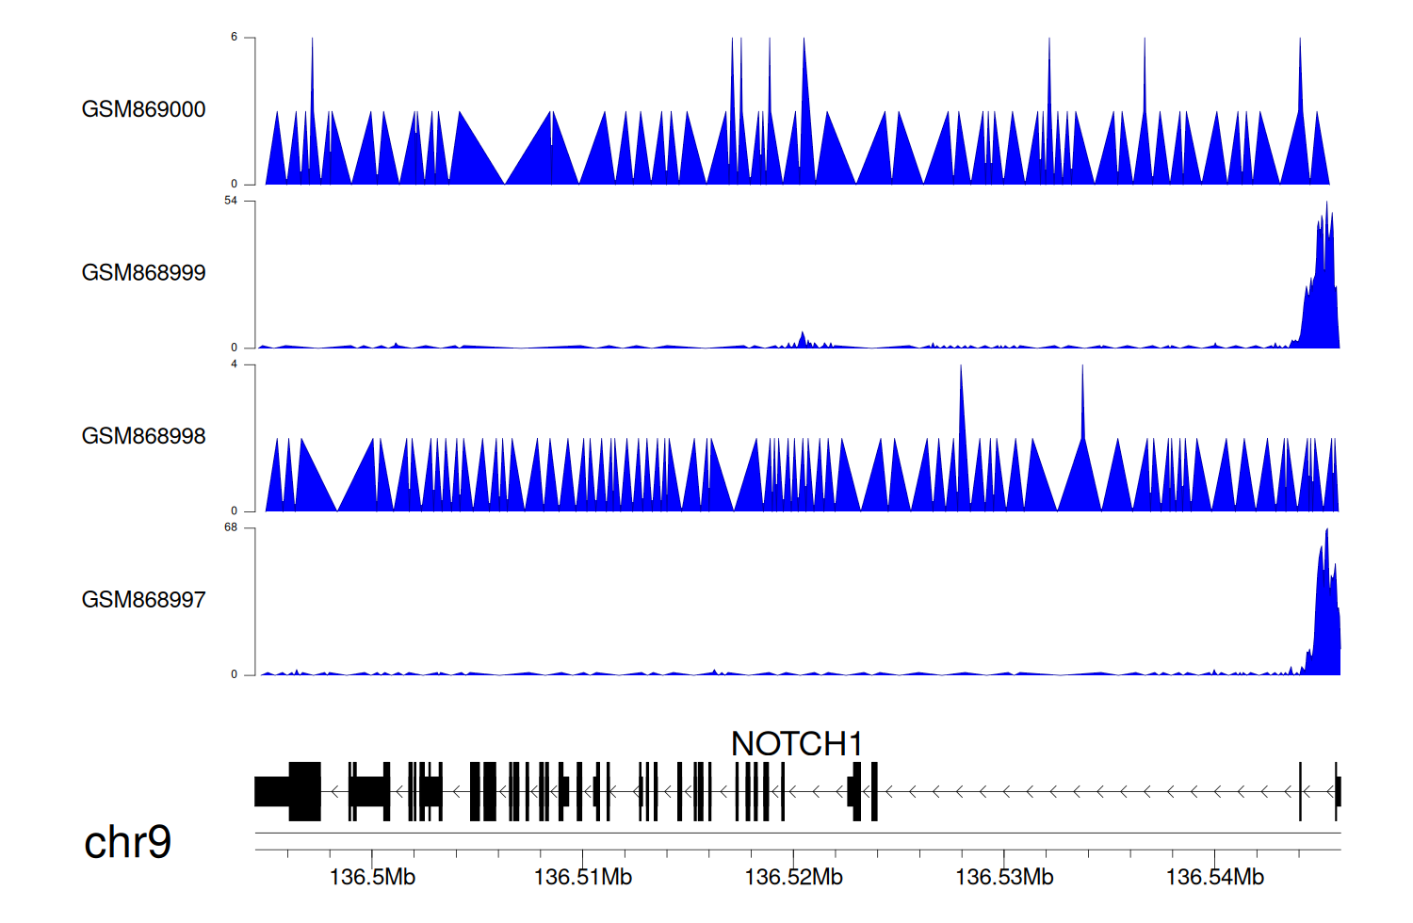Screen dimensions: 1413x923
Task: Select the 136.51Mb position label
Action: (x=582, y=878)
